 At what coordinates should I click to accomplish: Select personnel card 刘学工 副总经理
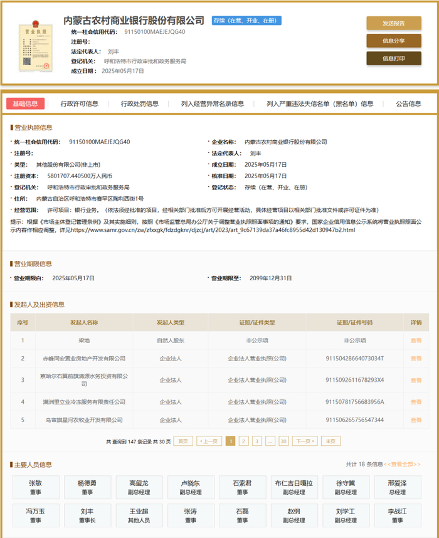(x=346, y=515)
